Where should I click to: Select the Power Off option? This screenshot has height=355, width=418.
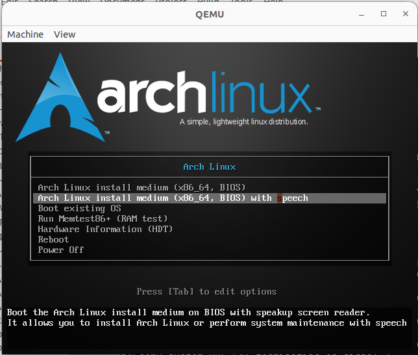pos(61,250)
